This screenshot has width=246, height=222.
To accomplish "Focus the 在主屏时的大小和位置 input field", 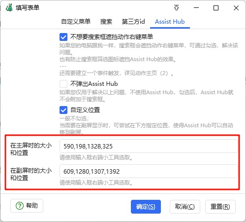I will pyautogui.click(x=149, y=146).
